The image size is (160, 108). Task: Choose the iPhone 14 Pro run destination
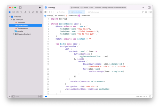(x=87, y=7)
